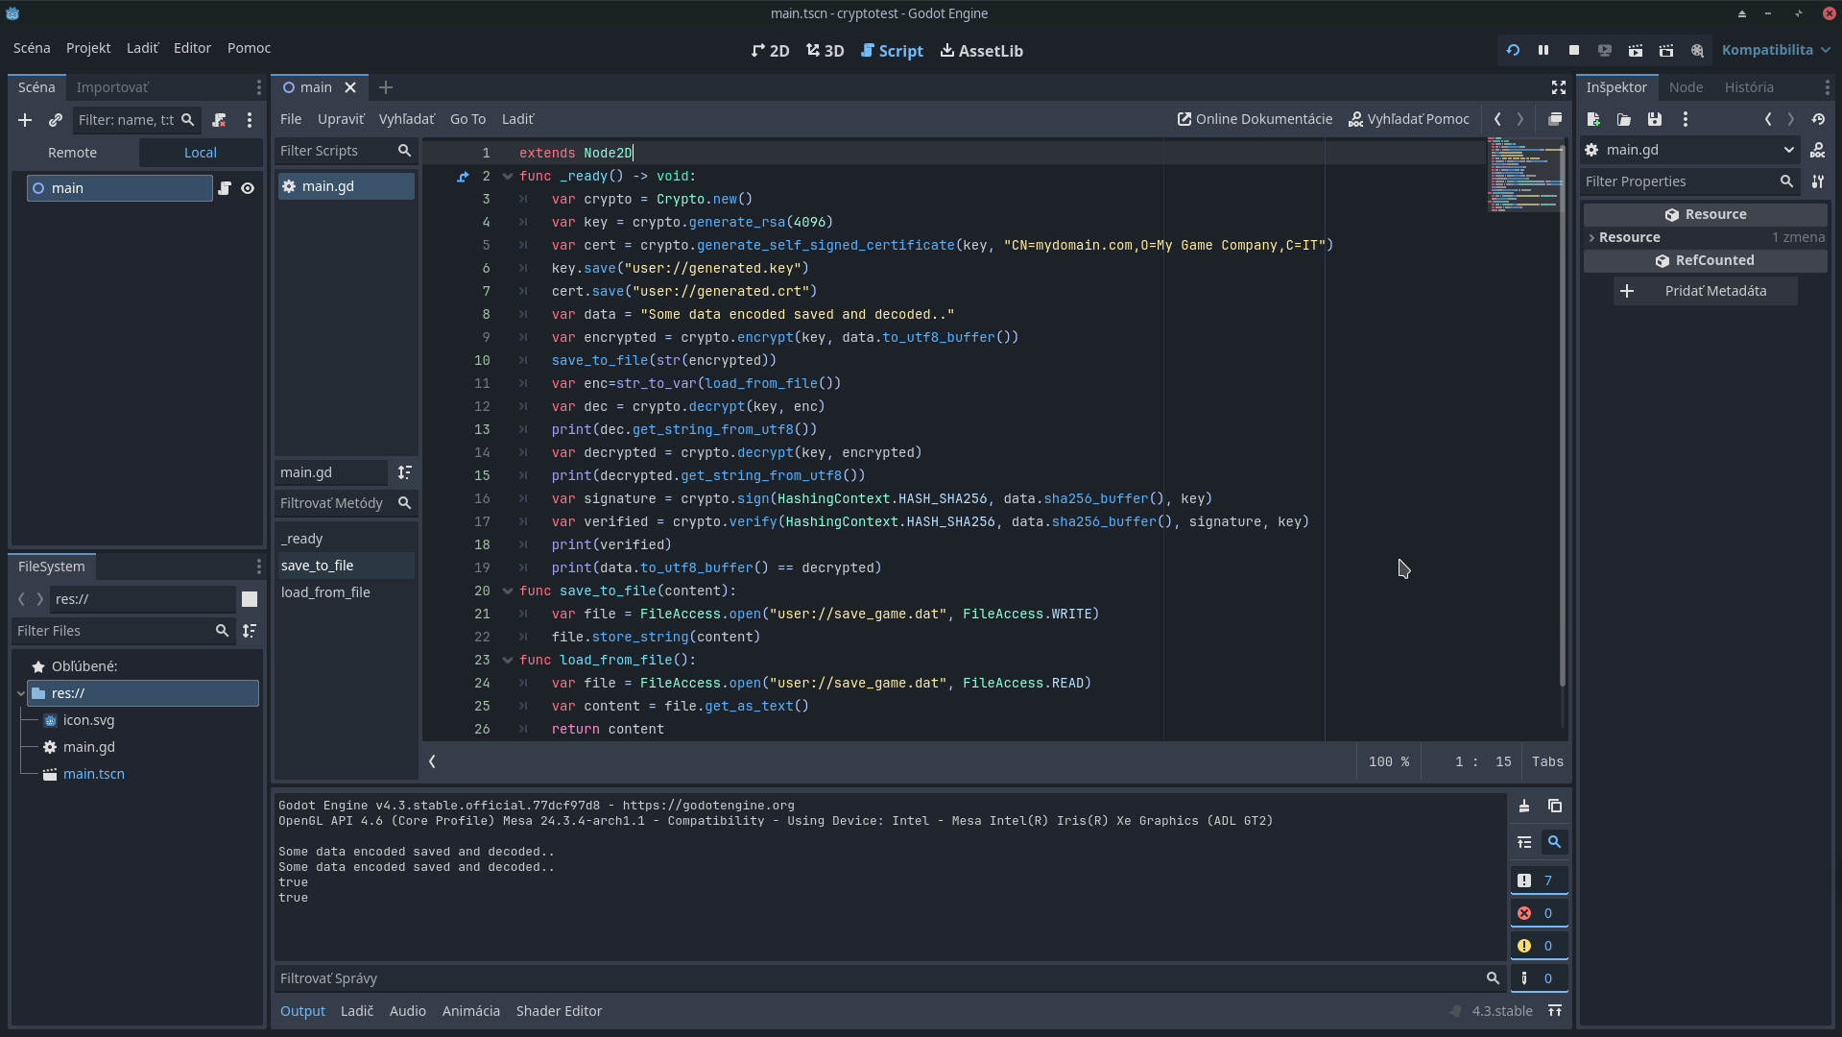Open the main.gd script dropdown in Inspector

click(x=1789, y=150)
